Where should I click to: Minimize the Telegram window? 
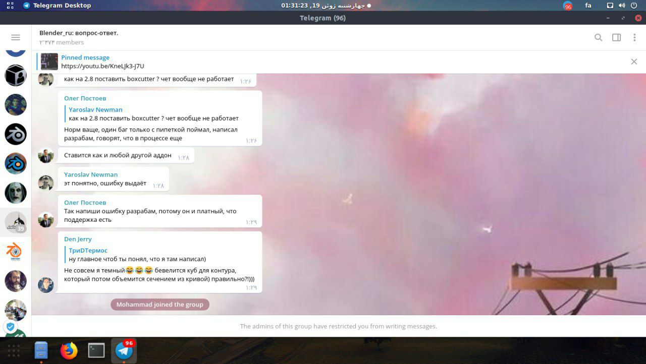point(608,18)
